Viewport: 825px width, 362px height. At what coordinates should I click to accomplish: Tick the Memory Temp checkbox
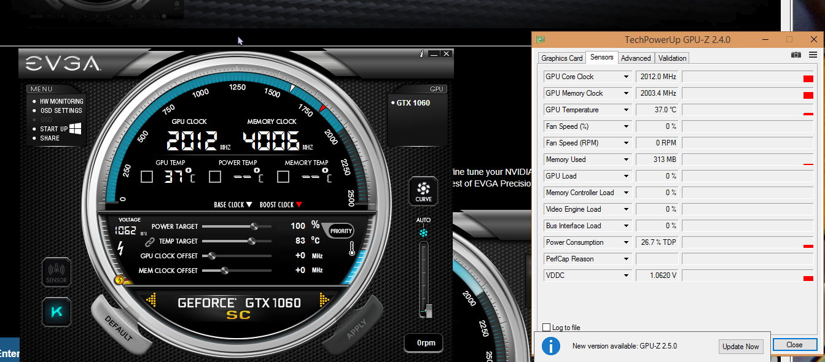coord(283,177)
